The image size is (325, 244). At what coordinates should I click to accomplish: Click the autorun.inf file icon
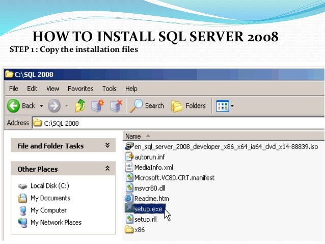[129, 157]
